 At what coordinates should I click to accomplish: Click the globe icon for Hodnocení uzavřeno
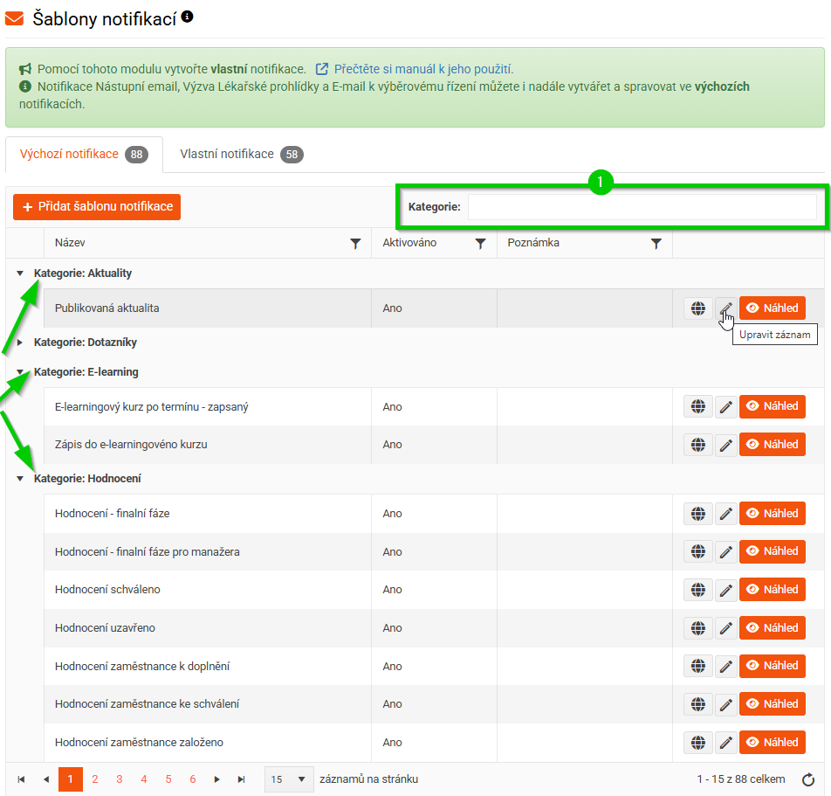[697, 628]
